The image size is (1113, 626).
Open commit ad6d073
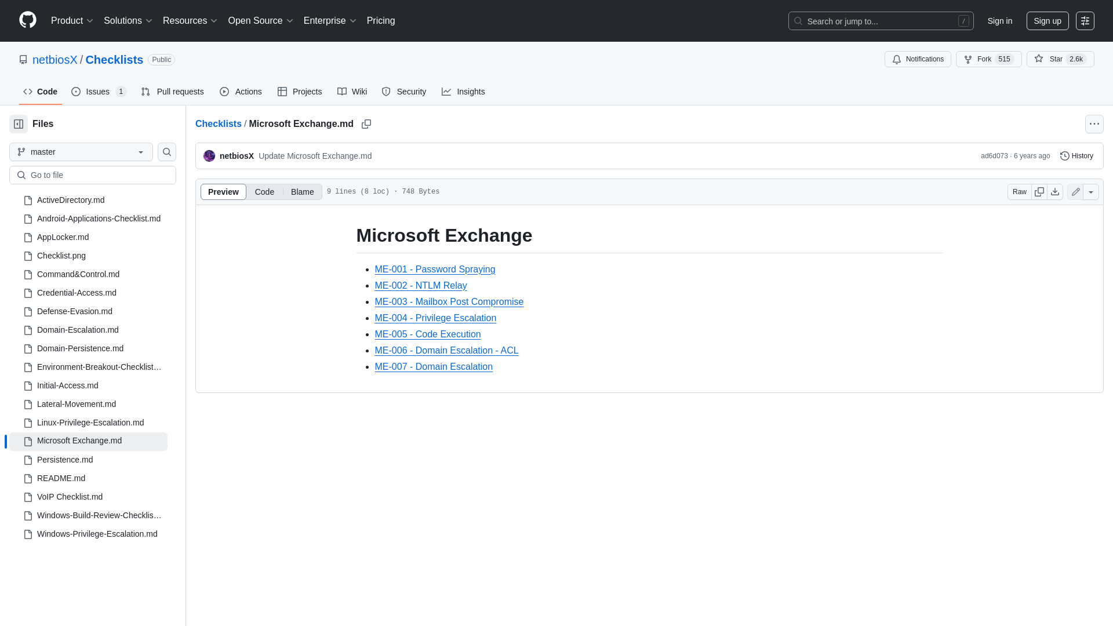tap(994, 156)
